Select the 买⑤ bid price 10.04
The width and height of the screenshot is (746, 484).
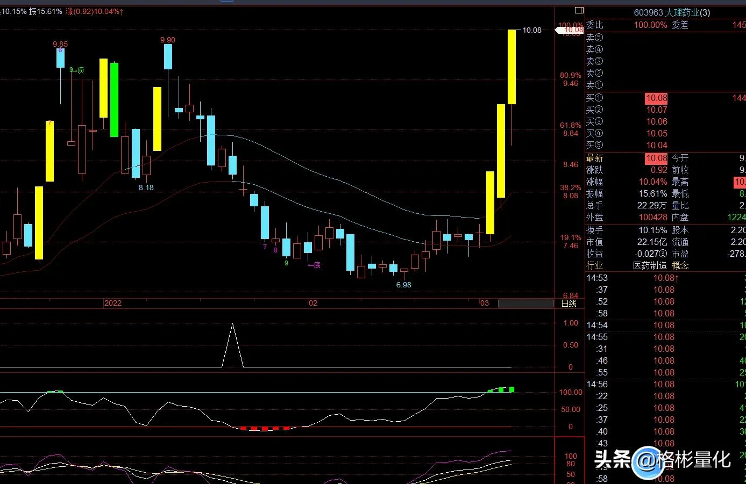tap(656, 145)
